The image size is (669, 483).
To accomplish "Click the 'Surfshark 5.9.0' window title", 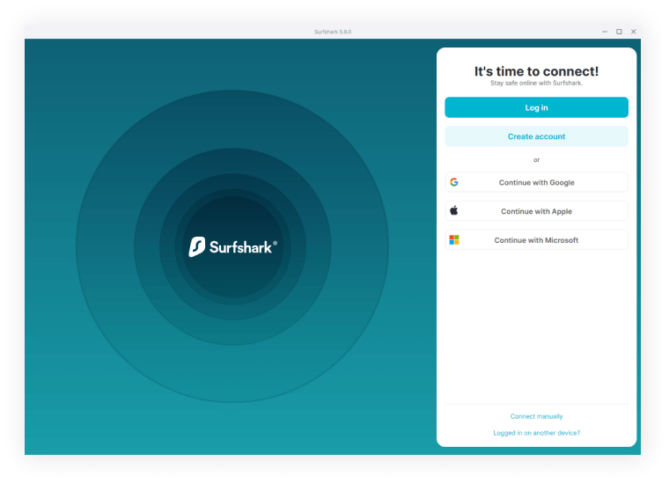I will 333,32.
